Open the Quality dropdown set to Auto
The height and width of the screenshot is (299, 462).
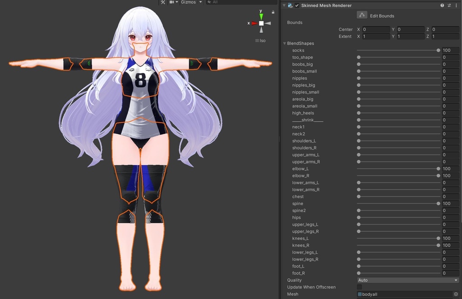click(x=407, y=280)
